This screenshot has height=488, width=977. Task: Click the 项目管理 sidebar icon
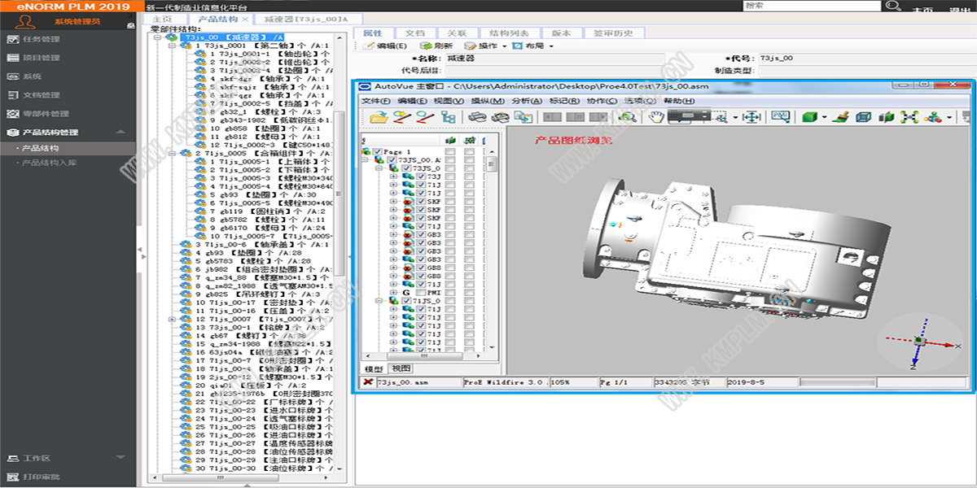[12, 58]
